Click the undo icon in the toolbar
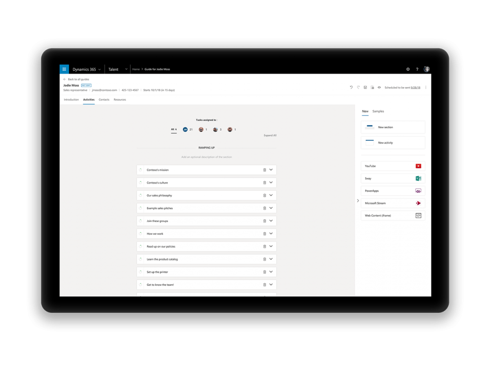 point(352,88)
